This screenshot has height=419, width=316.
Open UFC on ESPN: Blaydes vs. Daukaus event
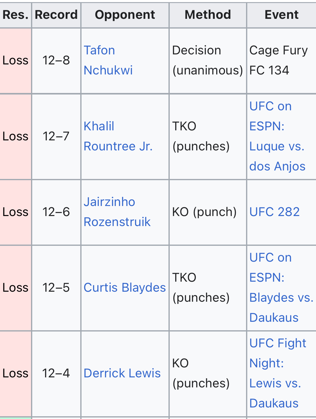pos(281,287)
